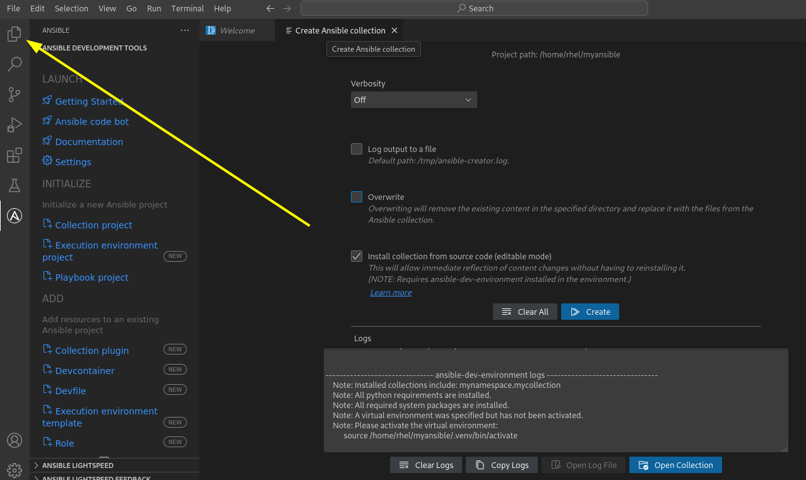Uncheck Install collection from source code
This screenshot has width=806, height=480.
357,256
